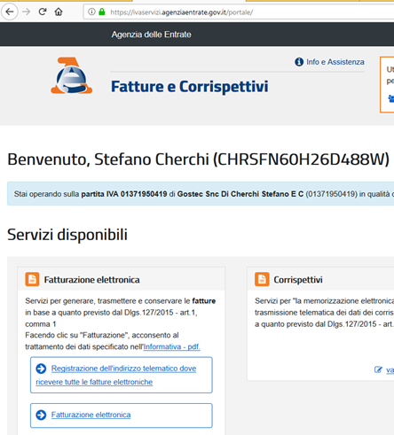Image resolution: width=394 pixels, height=435 pixels.
Task: Click the Fatturazione elettronica card heading
Action: click(91, 280)
